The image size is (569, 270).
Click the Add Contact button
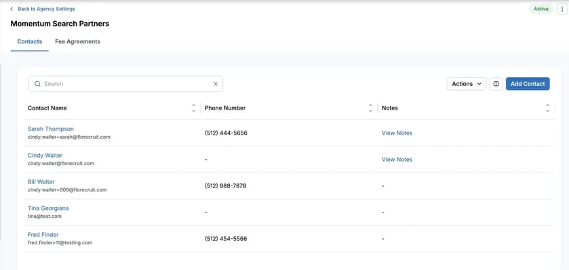click(x=528, y=84)
